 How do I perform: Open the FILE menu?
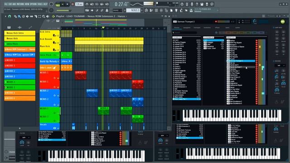pos(6,4)
